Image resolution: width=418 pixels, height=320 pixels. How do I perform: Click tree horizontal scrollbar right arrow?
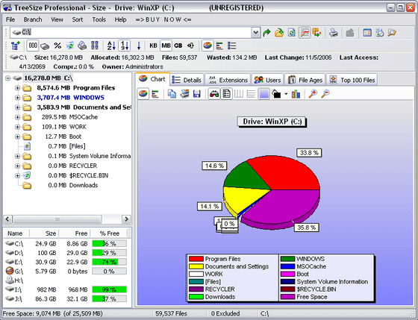[126, 219]
